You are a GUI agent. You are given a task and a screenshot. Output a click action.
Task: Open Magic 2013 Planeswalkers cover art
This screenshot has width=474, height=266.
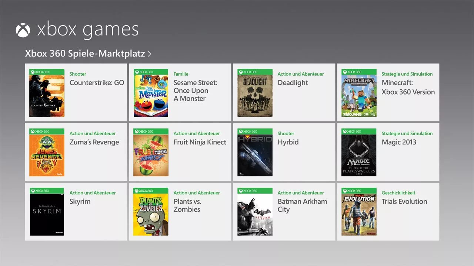pos(359,152)
